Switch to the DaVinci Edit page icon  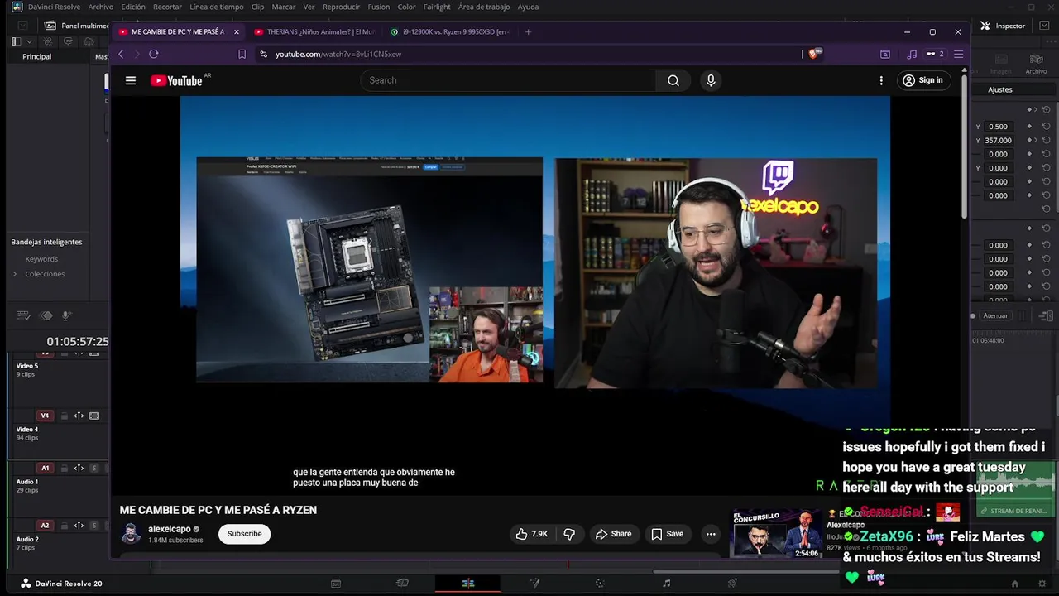pos(467,584)
